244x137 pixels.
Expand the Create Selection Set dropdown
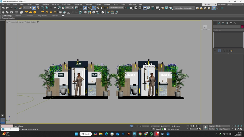[116, 7]
